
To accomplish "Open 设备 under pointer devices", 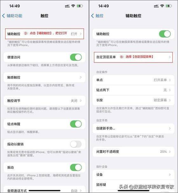I will click(x=133, y=174).
